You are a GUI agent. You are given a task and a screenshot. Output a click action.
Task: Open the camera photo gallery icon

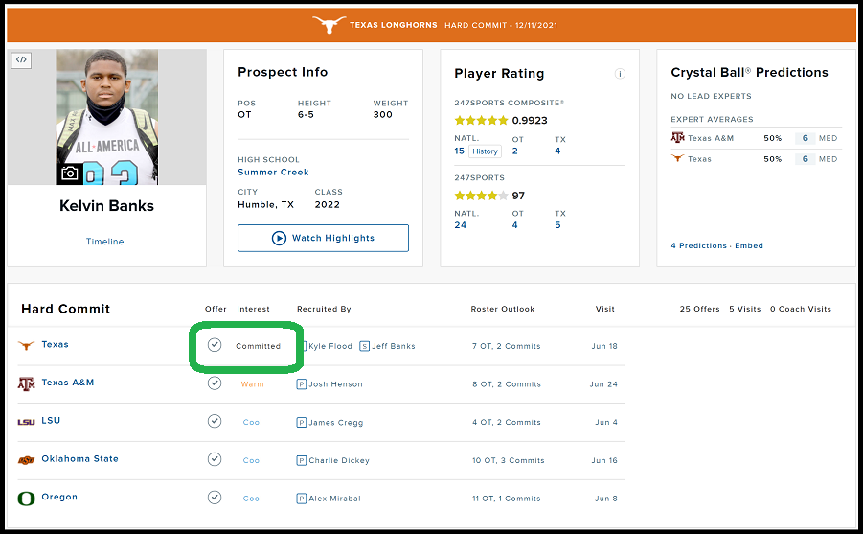[x=69, y=174]
